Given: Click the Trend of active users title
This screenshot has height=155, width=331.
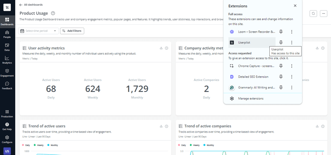Looking at the screenshot, I should (47, 126).
